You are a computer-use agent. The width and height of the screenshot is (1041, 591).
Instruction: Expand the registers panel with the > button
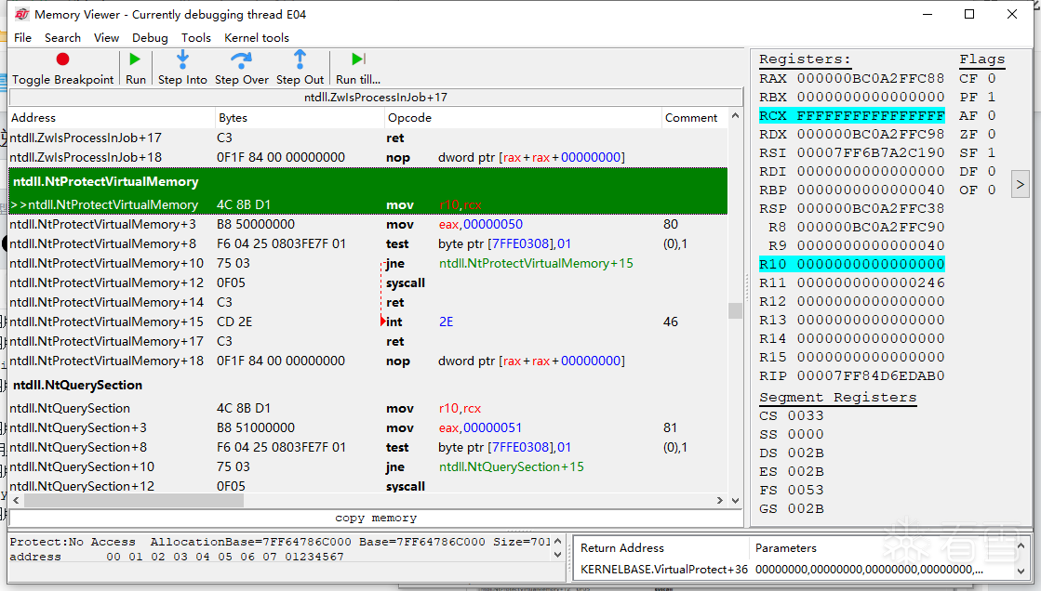coord(1020,184)
